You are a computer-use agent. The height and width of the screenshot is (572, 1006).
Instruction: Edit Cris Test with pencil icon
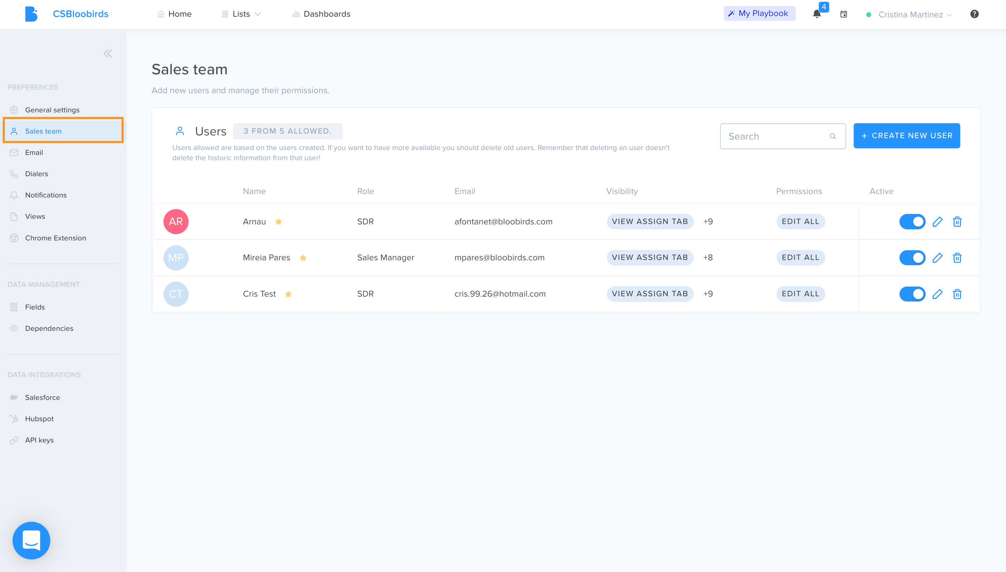click(x=937, y=294)
